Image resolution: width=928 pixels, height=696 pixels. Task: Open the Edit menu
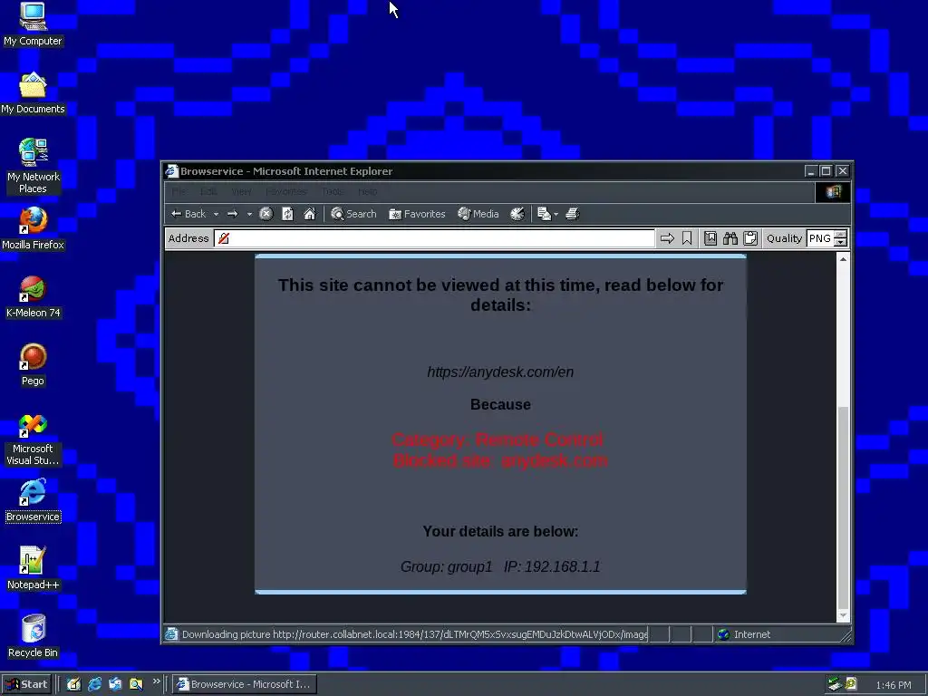click(208, 192)
